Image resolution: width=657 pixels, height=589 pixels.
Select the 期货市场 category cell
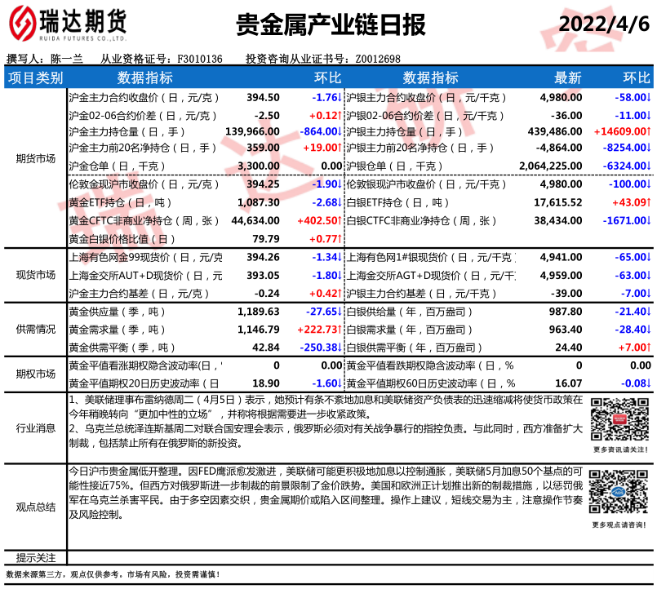pyautogui.click(x=35, y=158)
